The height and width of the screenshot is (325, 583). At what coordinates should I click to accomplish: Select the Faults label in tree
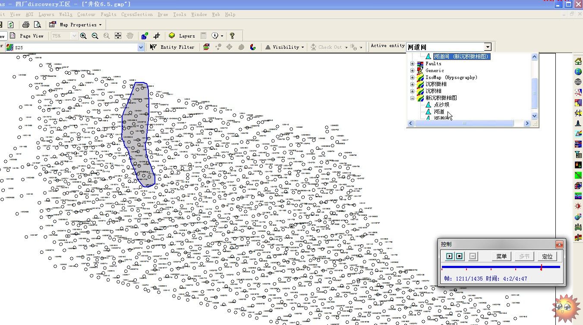433,64
